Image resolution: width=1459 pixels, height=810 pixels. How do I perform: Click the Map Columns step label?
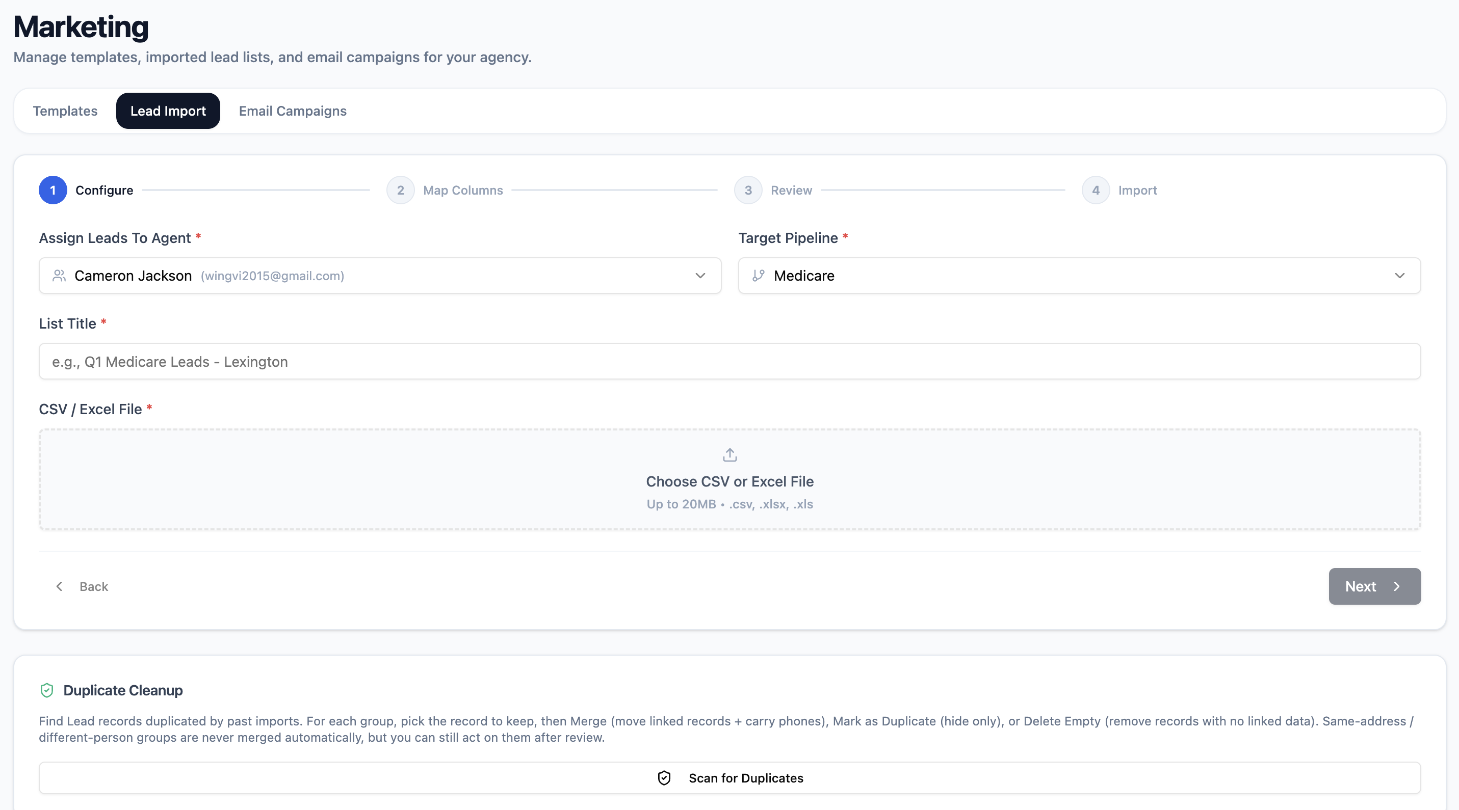(x=463, y=190)
